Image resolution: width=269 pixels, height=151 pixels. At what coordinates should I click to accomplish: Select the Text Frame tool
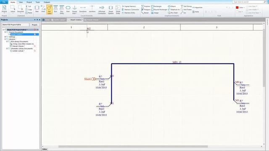pos(186,10)
